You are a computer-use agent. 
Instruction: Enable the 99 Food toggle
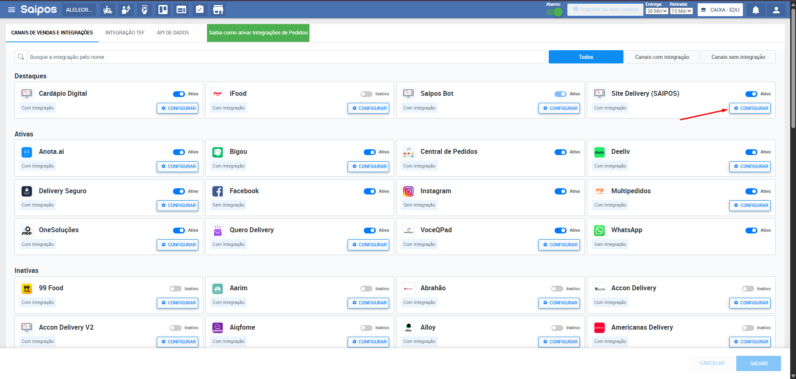coord(175,289)
